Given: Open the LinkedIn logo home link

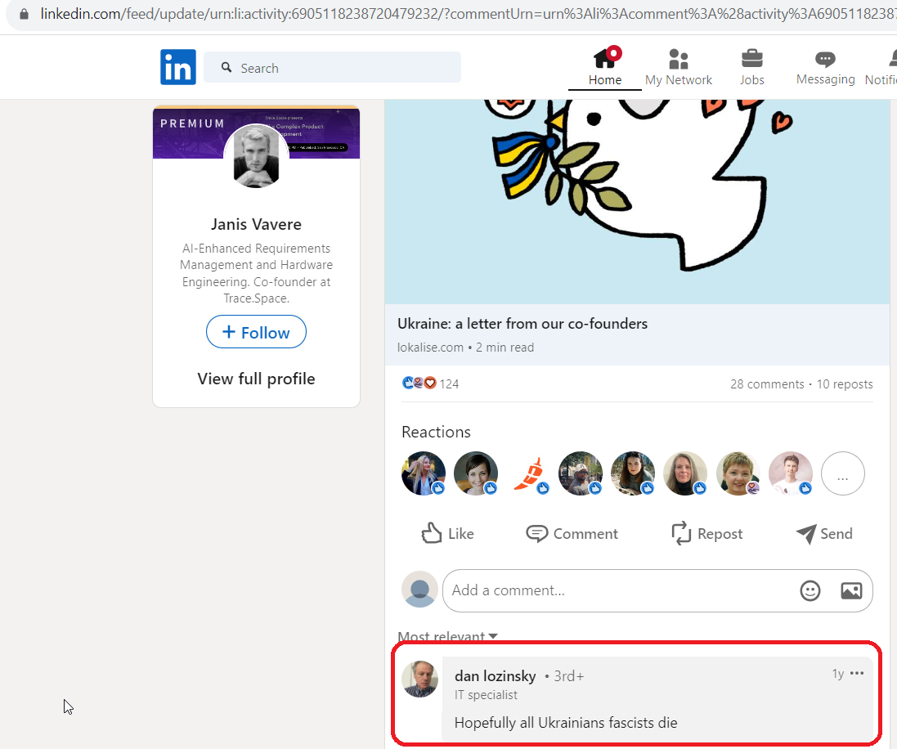Looking at the screenshot, I should pyautogui.click(x=178, y=67).
